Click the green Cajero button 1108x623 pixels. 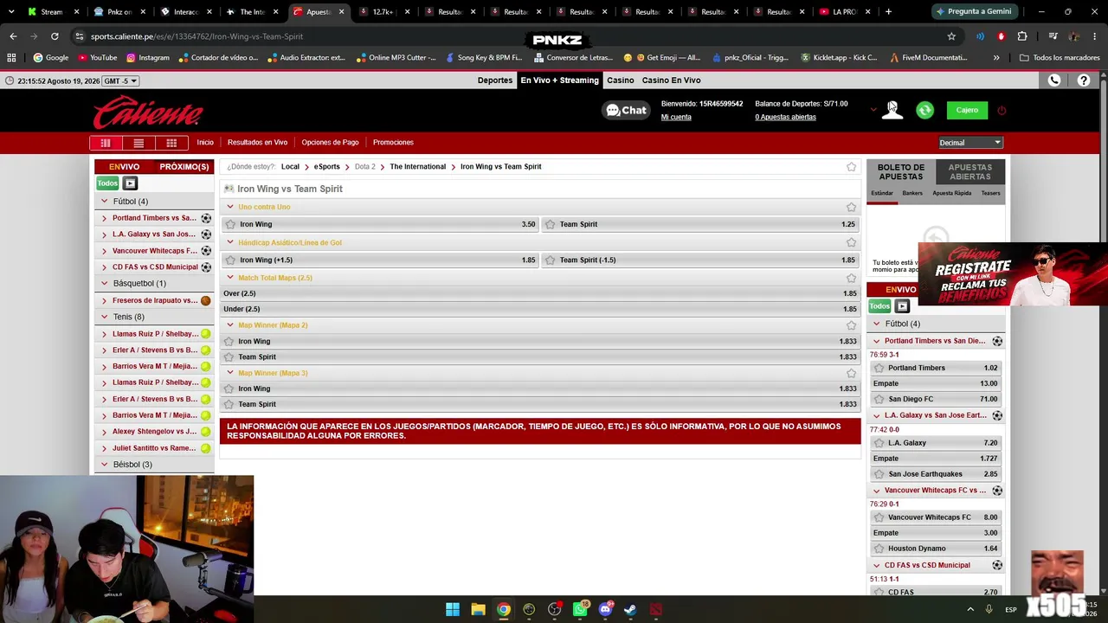tap(967, 110)
